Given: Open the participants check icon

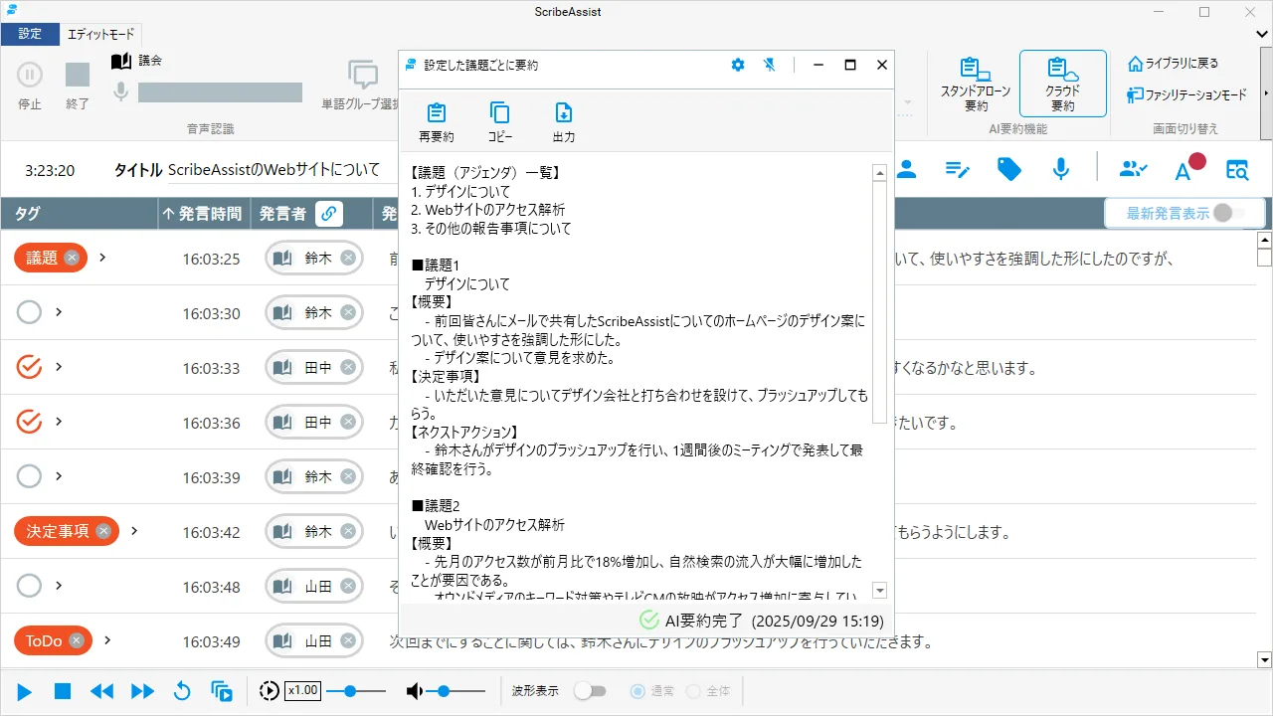Looking at the screenshot, I should tap(1134, 169).
